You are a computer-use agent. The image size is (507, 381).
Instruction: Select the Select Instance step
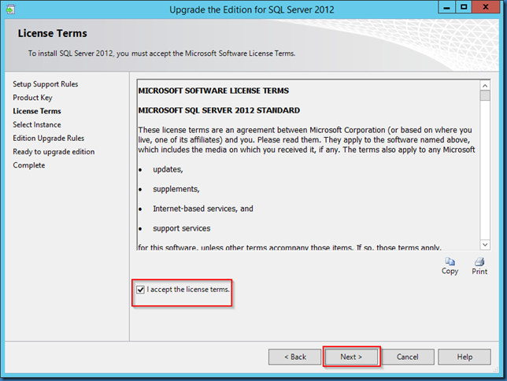pyautogui.click(x=37, y=124)
